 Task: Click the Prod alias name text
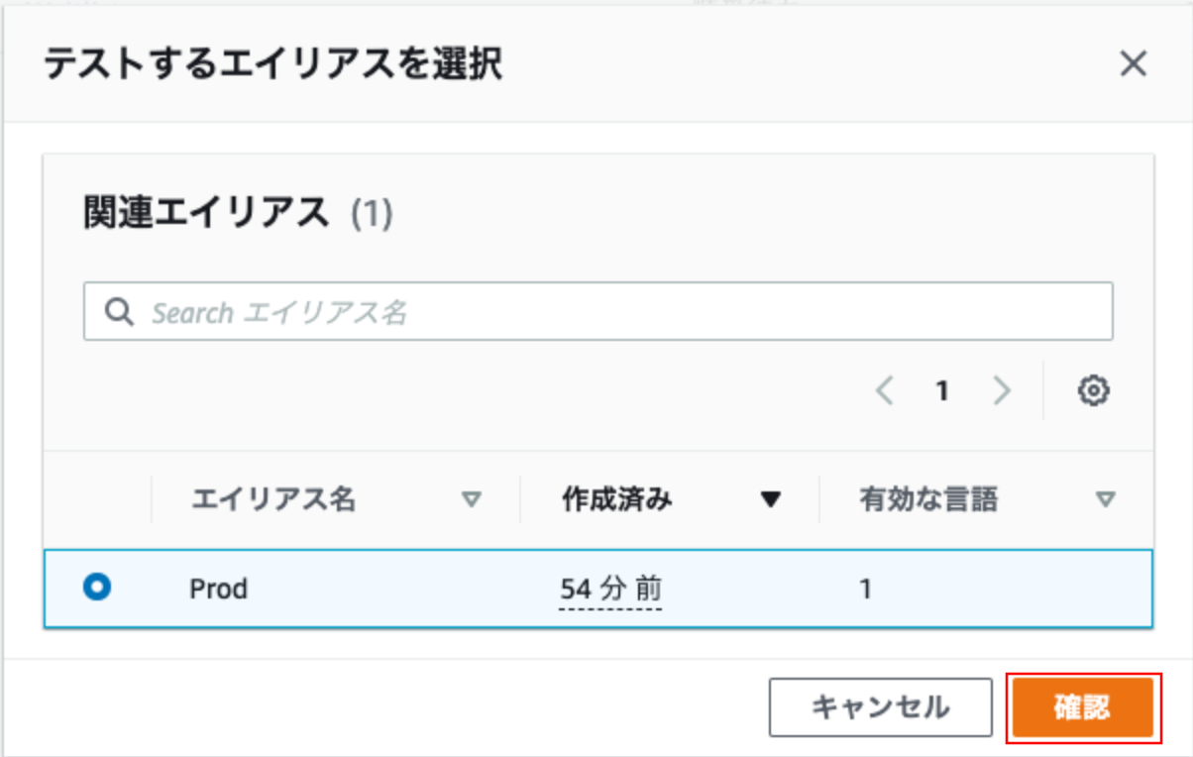click(218, 590)
